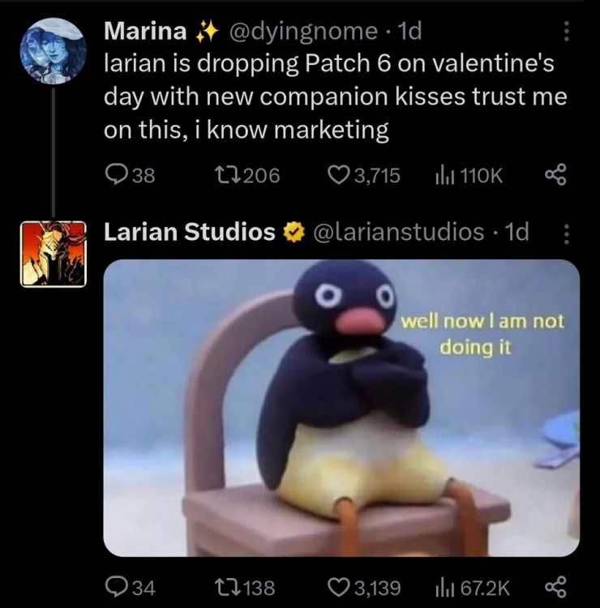Open the Marina display name link
The width and height of the screenshot is (600, 608).
pyautogui.click(x=147, y=32)
